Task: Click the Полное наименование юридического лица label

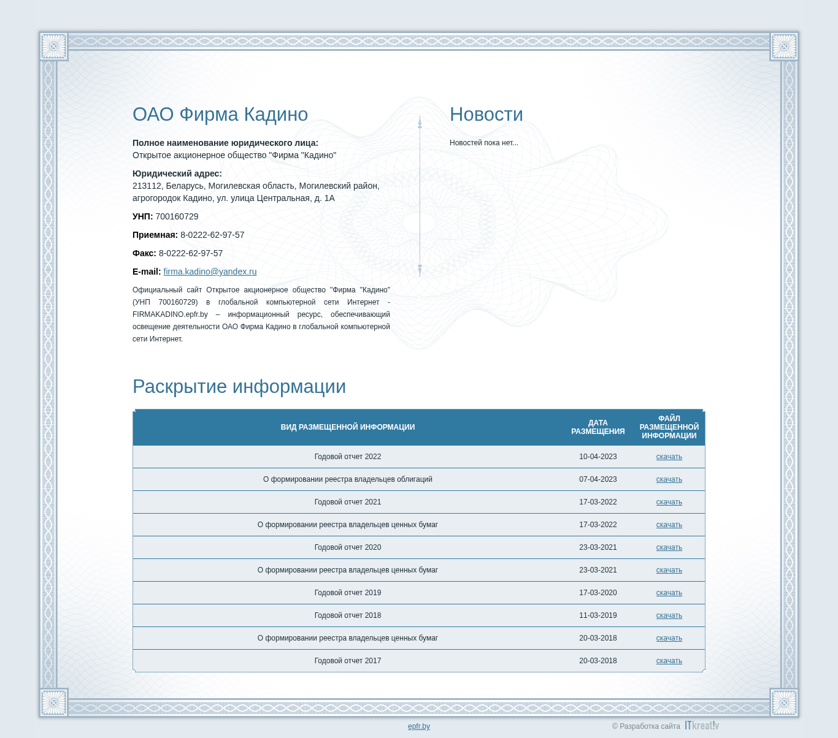Action: (x=225, y=143)
